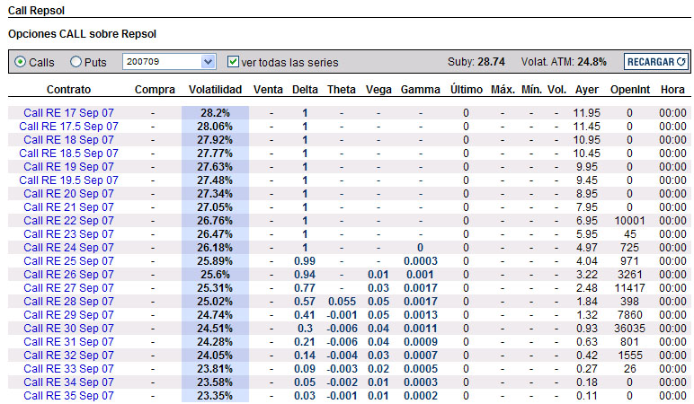Click the 23.35% volatility cell
Viewport: 694px width, 404px height.
[215, 396]
